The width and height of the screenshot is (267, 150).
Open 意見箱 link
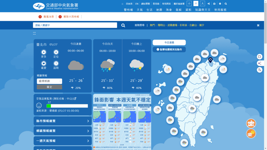[156, 4]
